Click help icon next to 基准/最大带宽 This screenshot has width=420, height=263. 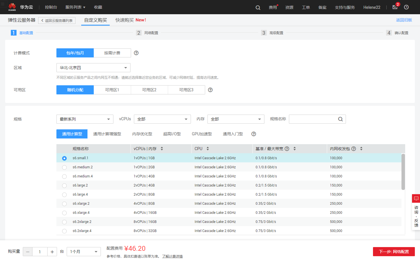coord(287,149)
